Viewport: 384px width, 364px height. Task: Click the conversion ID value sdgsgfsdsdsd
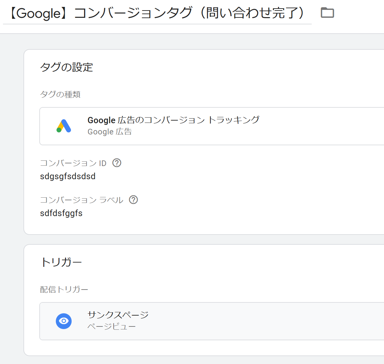pos(68,176)
